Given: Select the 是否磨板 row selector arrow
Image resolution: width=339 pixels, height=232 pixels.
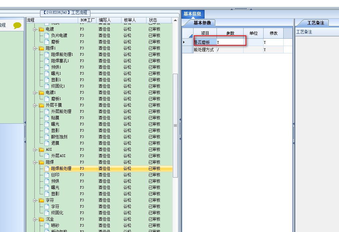Looking at the screenshot, I should pyautogui.click(x=184, y=42).
